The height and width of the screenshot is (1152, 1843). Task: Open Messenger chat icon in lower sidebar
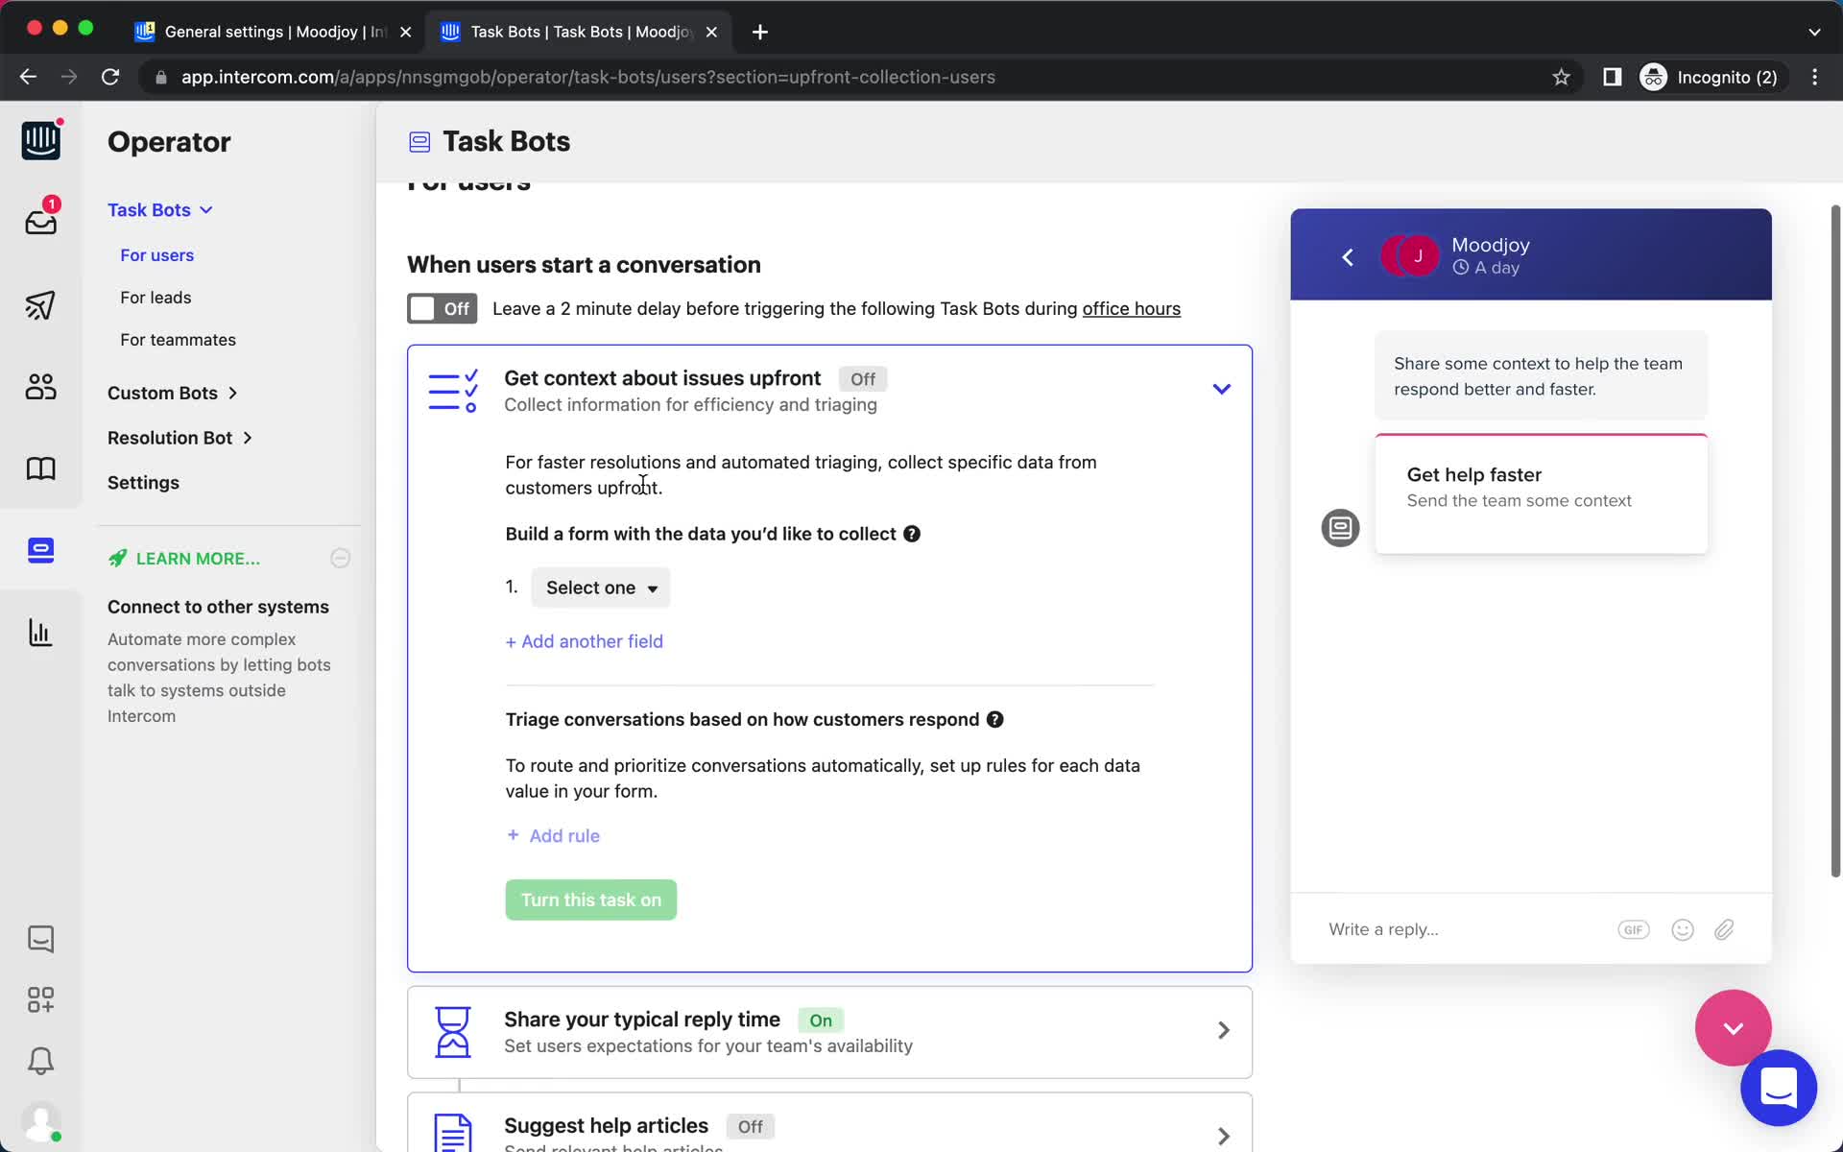click(40, 939)
